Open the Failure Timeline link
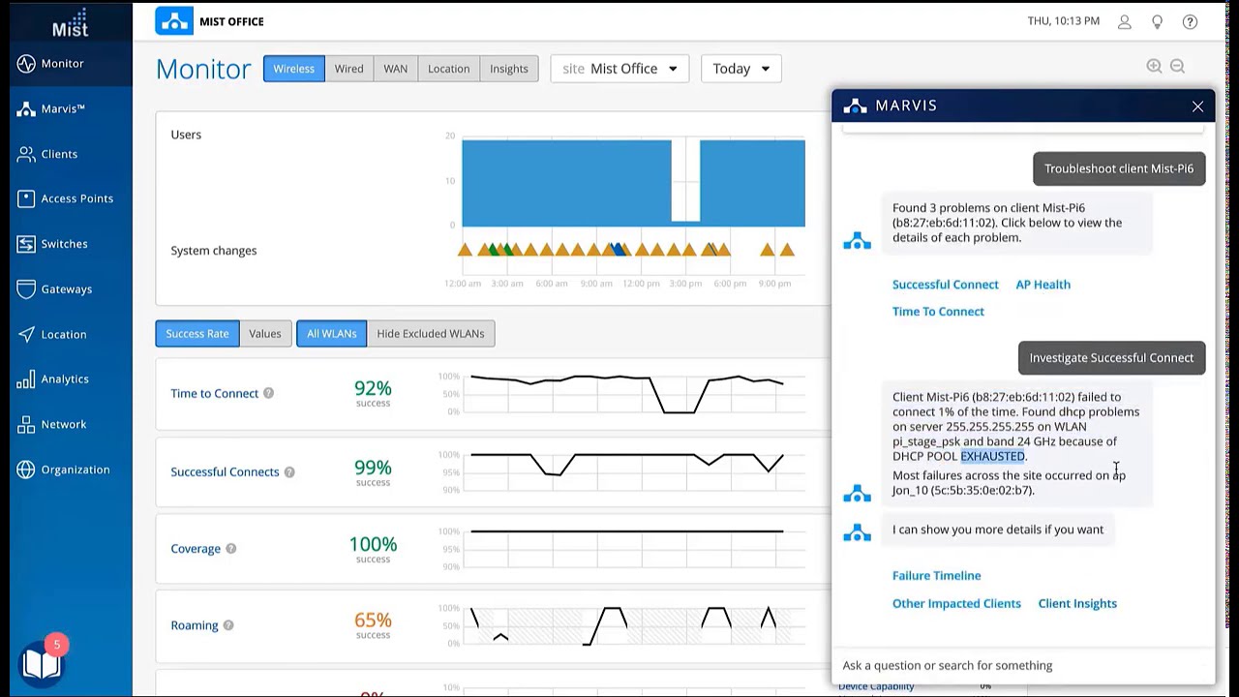The height and width of the screenshot is (697, 1239). click(936, 576)
